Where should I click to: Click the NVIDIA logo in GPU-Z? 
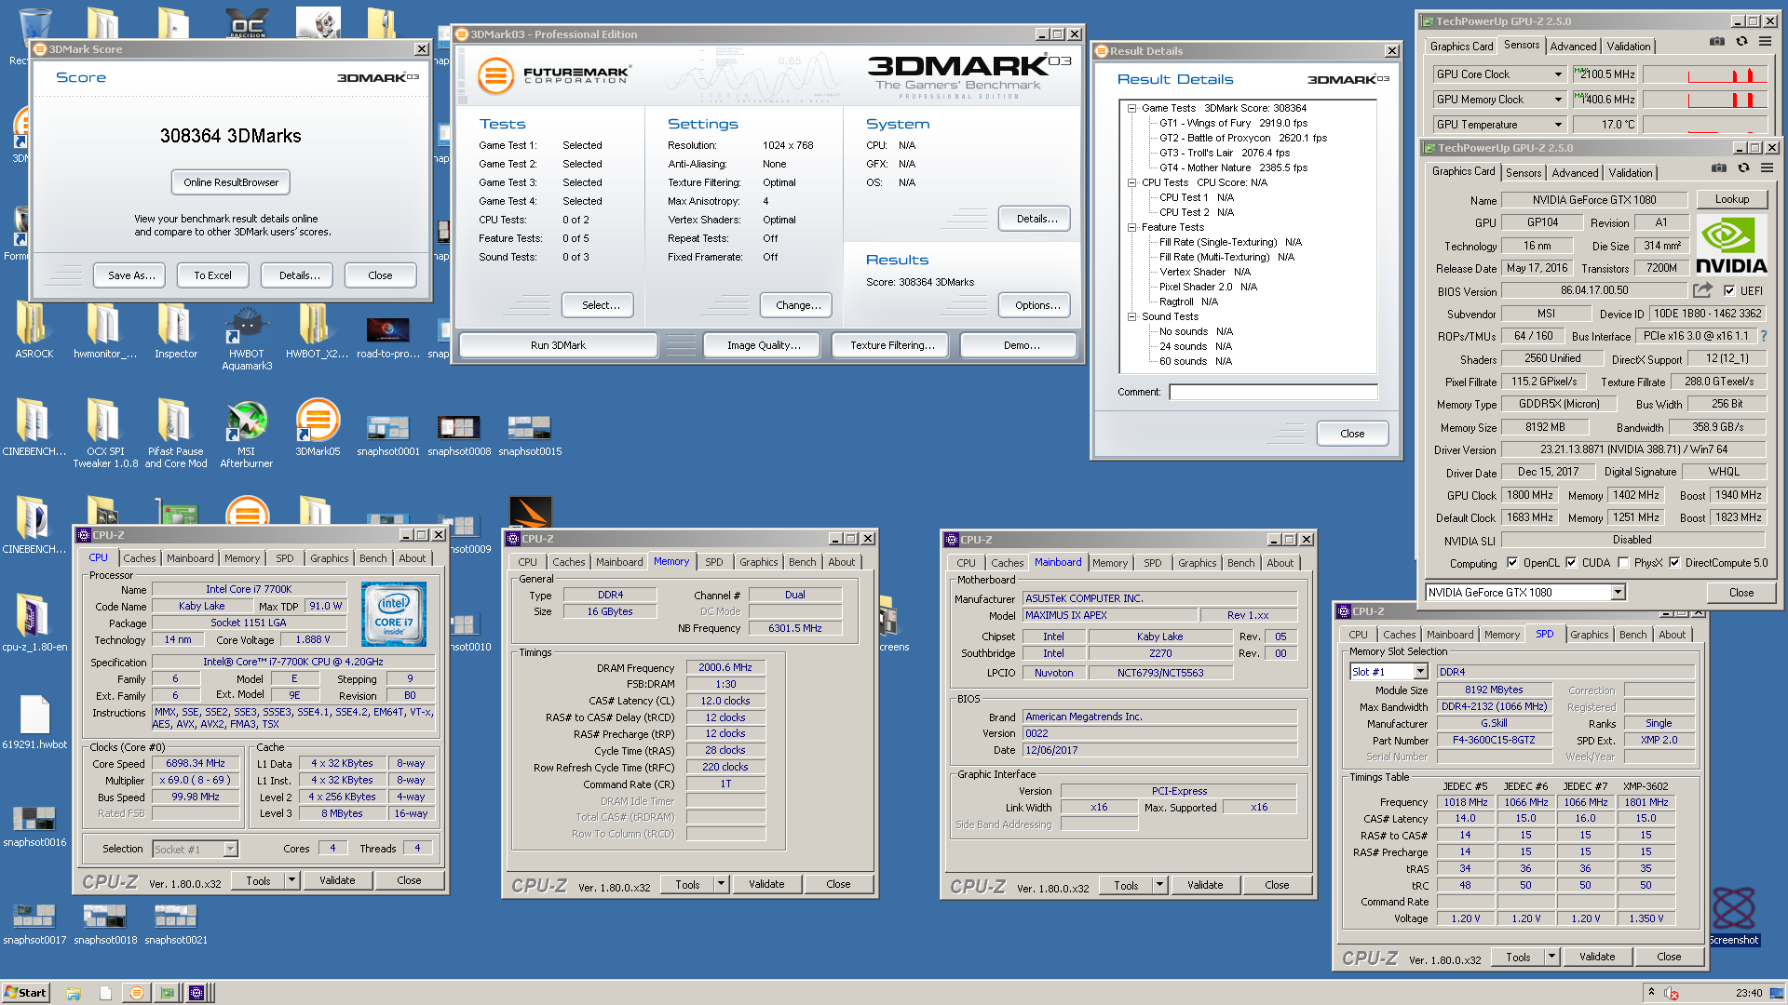(1731, 245)
